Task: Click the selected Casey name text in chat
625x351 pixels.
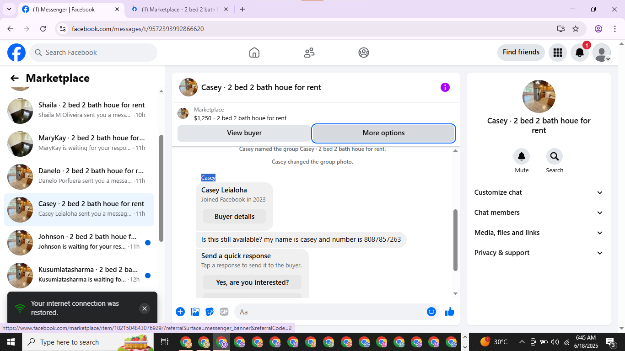Action: [x=208, y=178]
